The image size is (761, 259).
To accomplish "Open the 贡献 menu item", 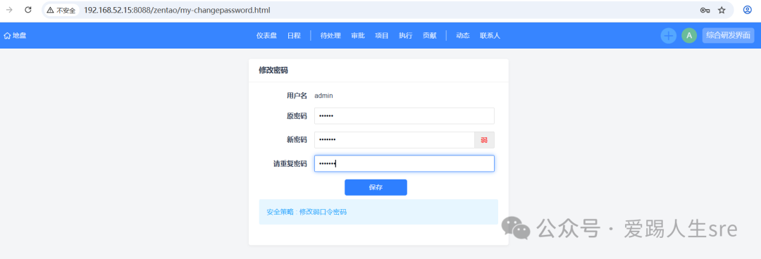I will (x=430, y=35).
